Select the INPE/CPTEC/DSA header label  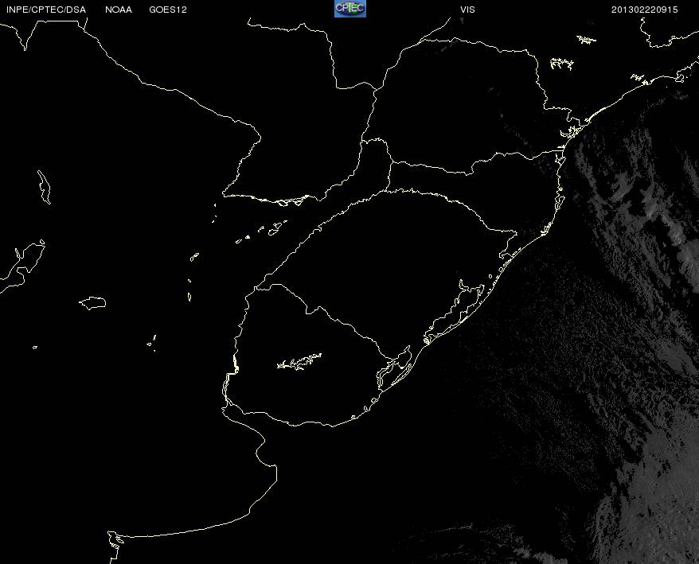46,10
